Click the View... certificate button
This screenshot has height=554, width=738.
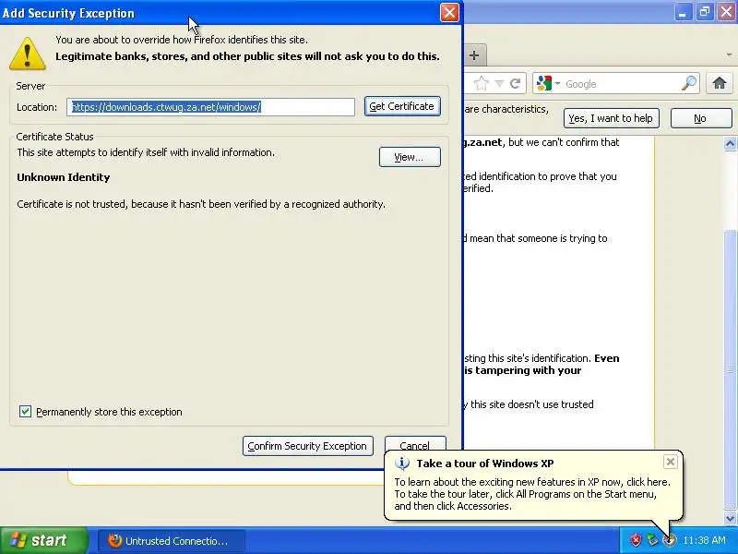click(410, 157)
